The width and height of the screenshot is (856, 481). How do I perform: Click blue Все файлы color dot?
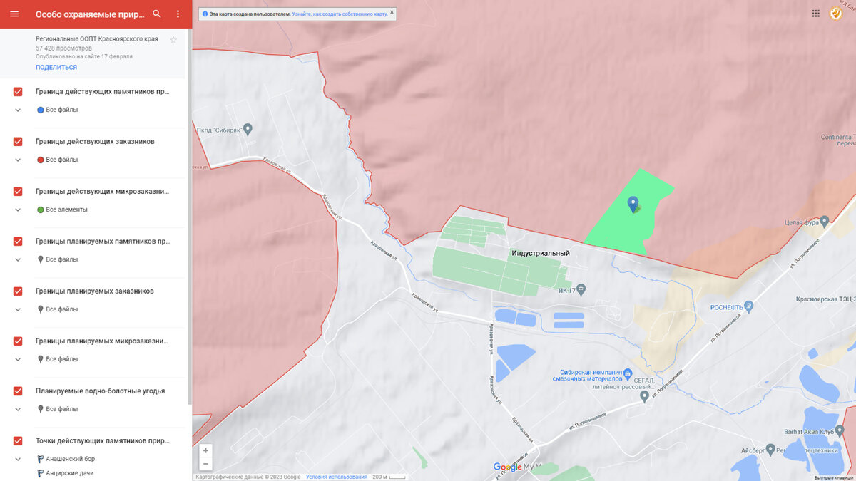[x=40, y=110]
